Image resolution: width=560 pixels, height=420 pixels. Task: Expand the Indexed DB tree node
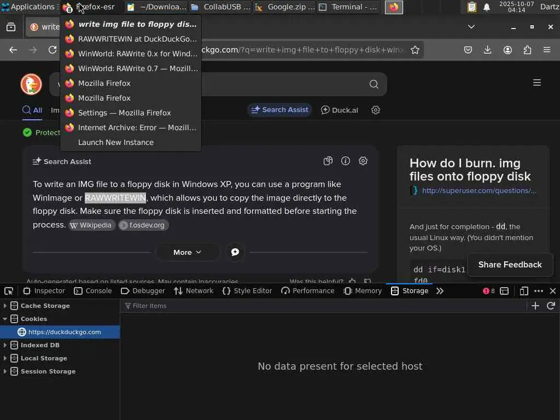(4, 346)
